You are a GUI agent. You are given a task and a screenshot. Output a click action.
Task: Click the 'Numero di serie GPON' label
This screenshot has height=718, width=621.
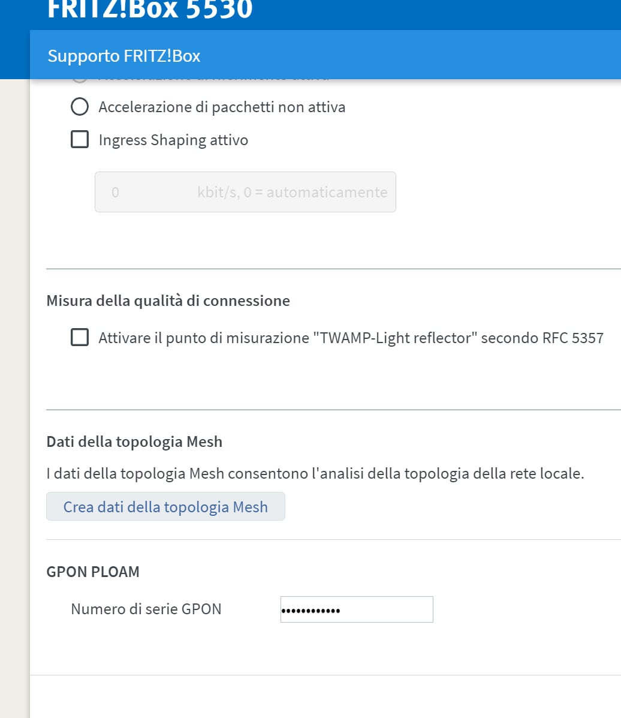[146, 609]
